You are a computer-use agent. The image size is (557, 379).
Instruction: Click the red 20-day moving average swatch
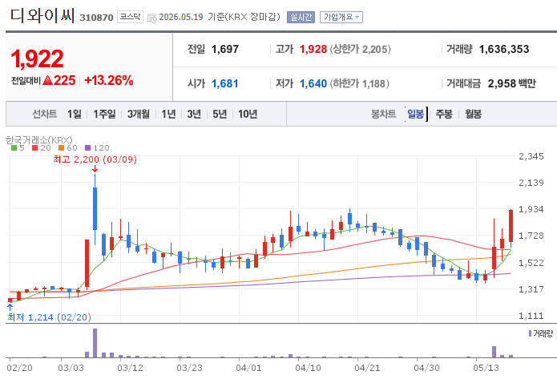[x=34, y=147]
